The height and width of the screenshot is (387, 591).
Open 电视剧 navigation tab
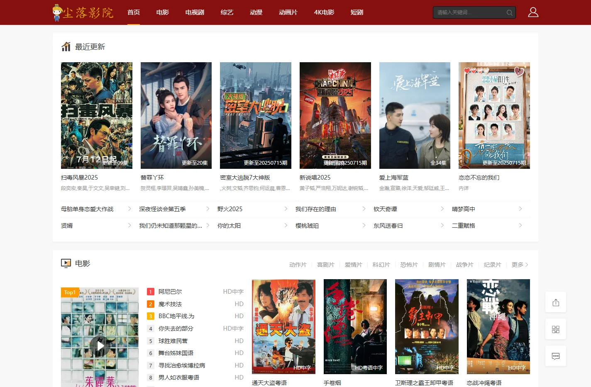[195, 12]
